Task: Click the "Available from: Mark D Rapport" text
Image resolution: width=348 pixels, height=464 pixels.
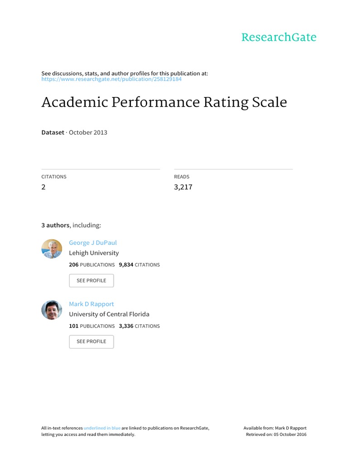Action: click(275, 428)
